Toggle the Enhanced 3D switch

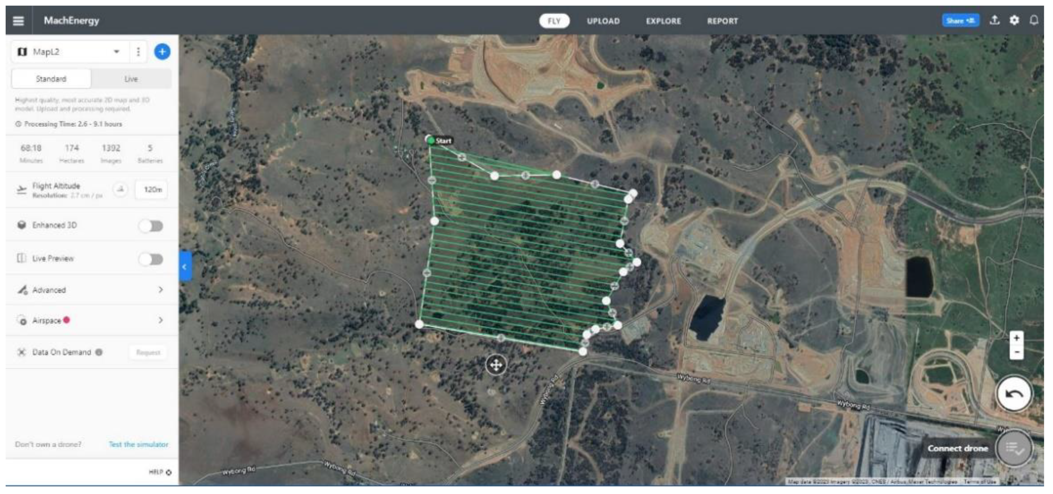(x=151, y=226)
